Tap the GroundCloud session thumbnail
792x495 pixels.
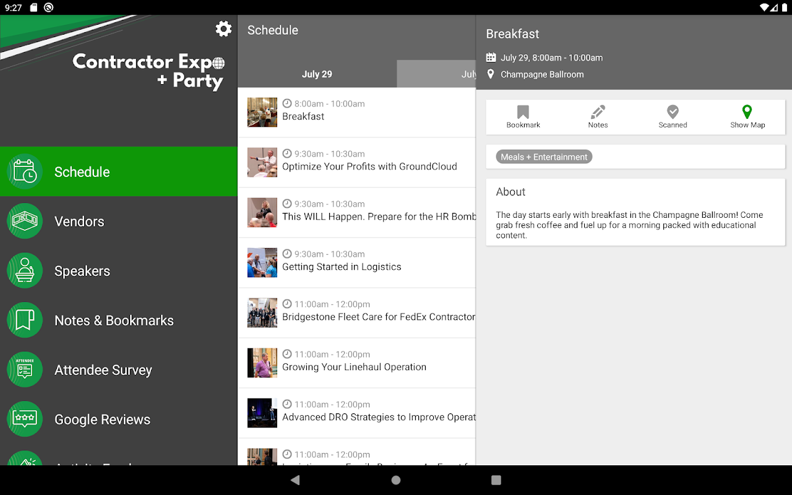262,162
